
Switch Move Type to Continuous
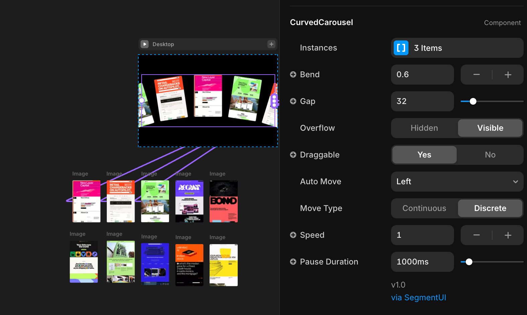[x=424, y=208]
